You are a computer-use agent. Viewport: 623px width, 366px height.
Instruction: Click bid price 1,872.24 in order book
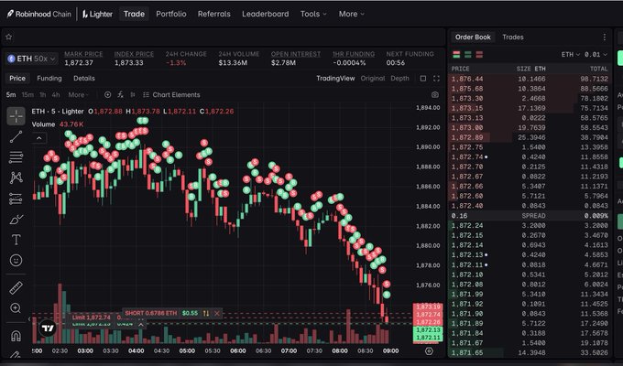[x=467, y=225]
